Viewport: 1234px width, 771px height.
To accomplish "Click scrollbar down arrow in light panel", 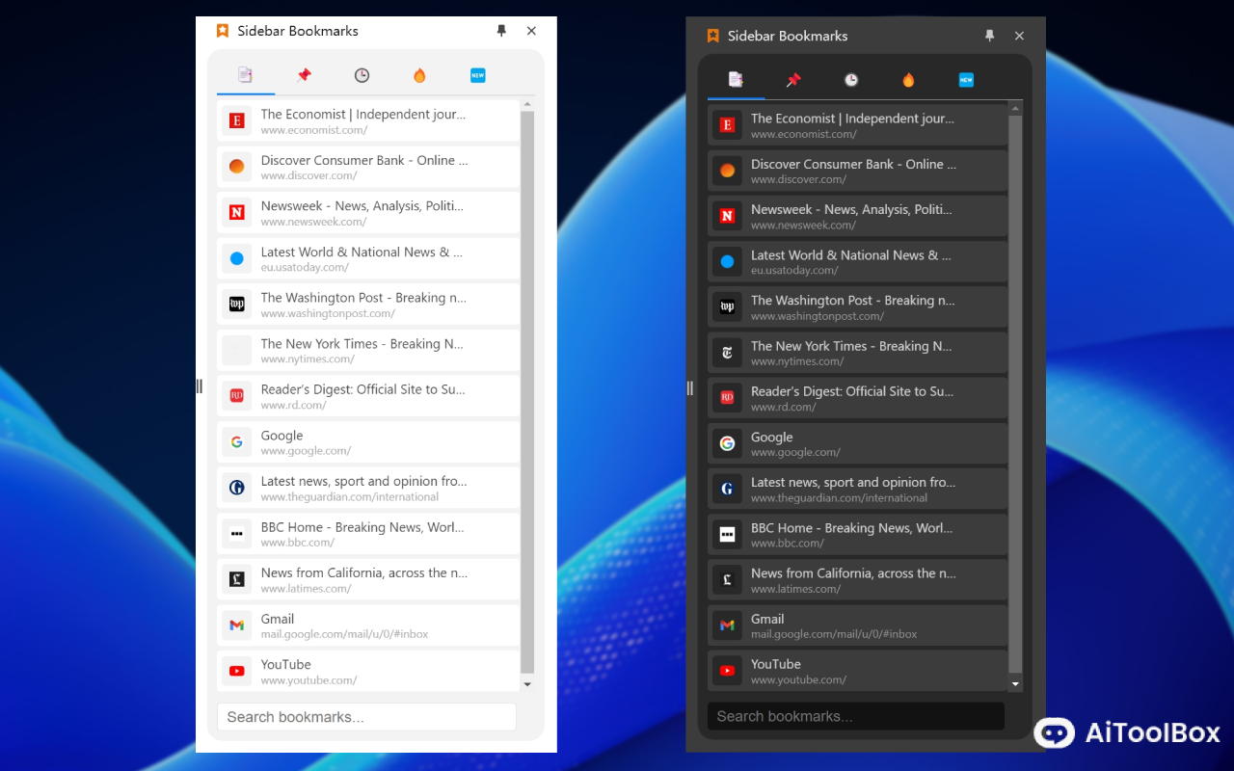I will (x=526, y=684).
